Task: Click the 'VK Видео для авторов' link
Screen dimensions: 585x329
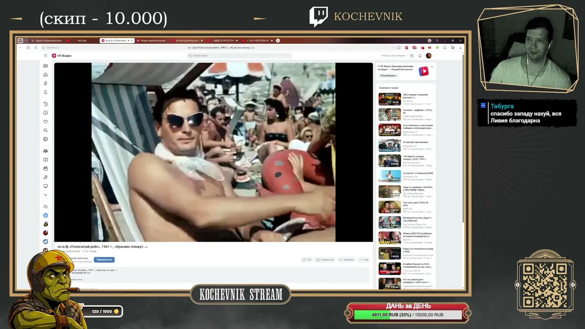Action: (x=393, y=56)
